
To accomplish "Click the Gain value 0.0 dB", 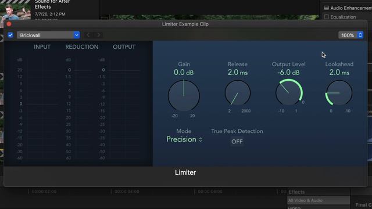I will [x=184, y=73].
